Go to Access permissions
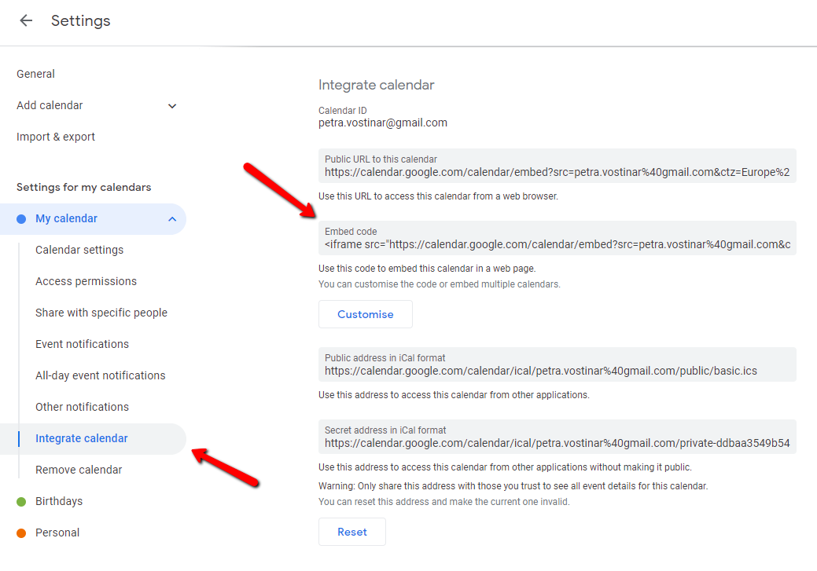Viewport: 817px width, 571px height. 86,281
